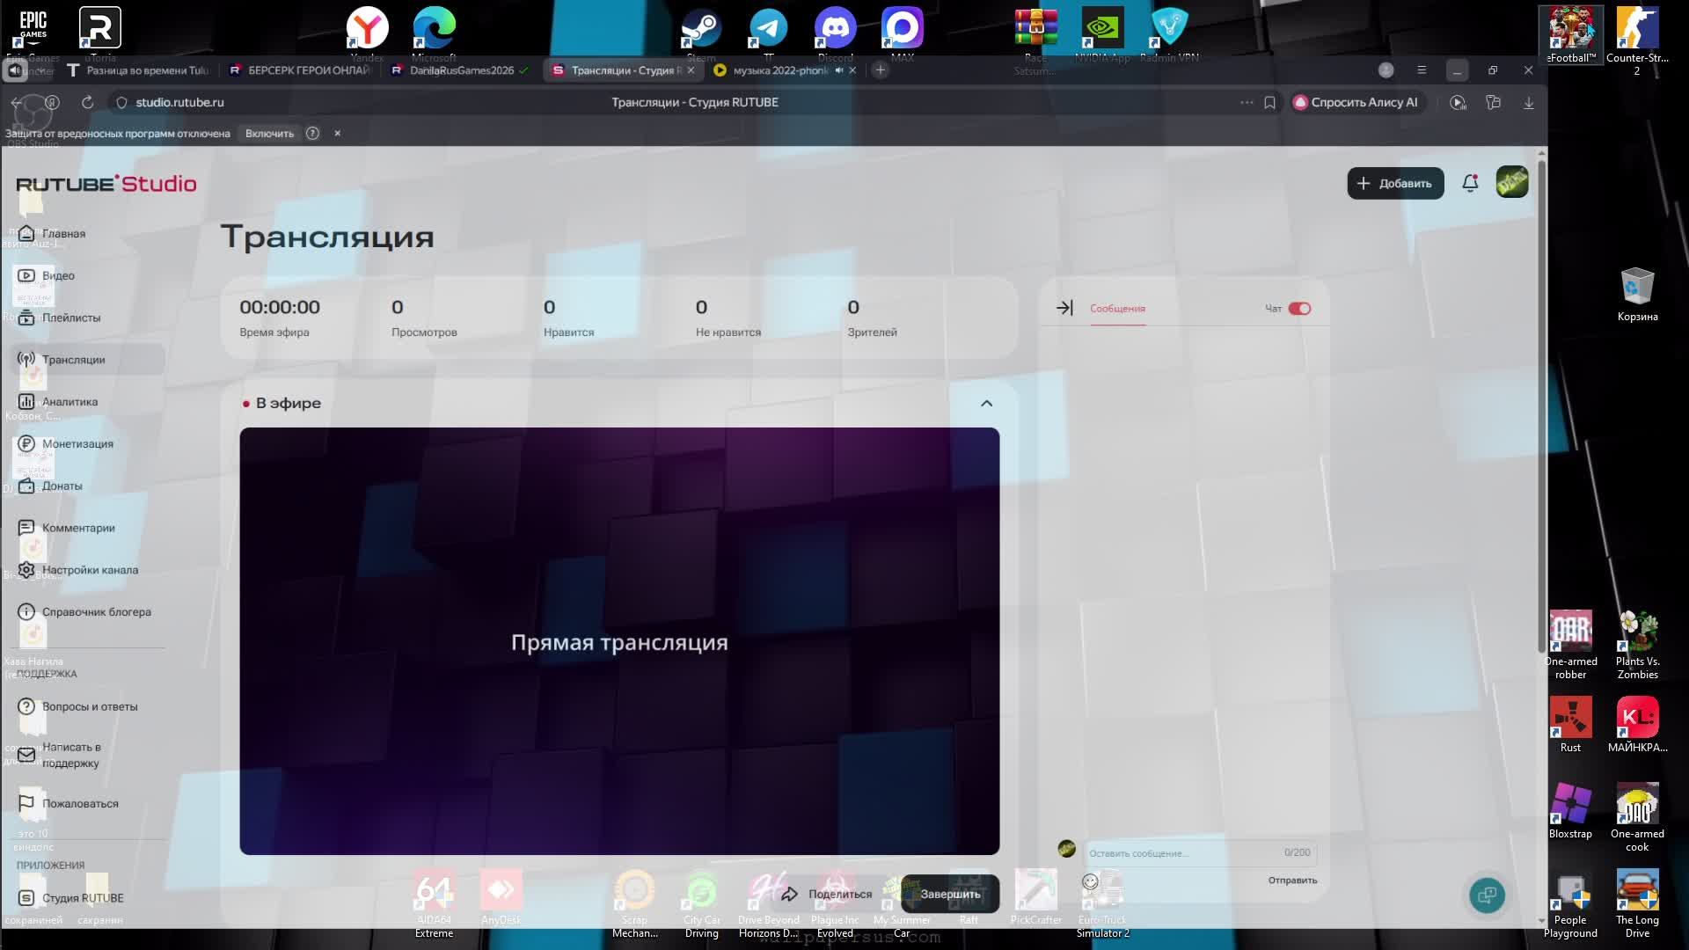Click the Пожаловаться flag icon
Viewport: 1689px width, 950px height.
(26, 803)
